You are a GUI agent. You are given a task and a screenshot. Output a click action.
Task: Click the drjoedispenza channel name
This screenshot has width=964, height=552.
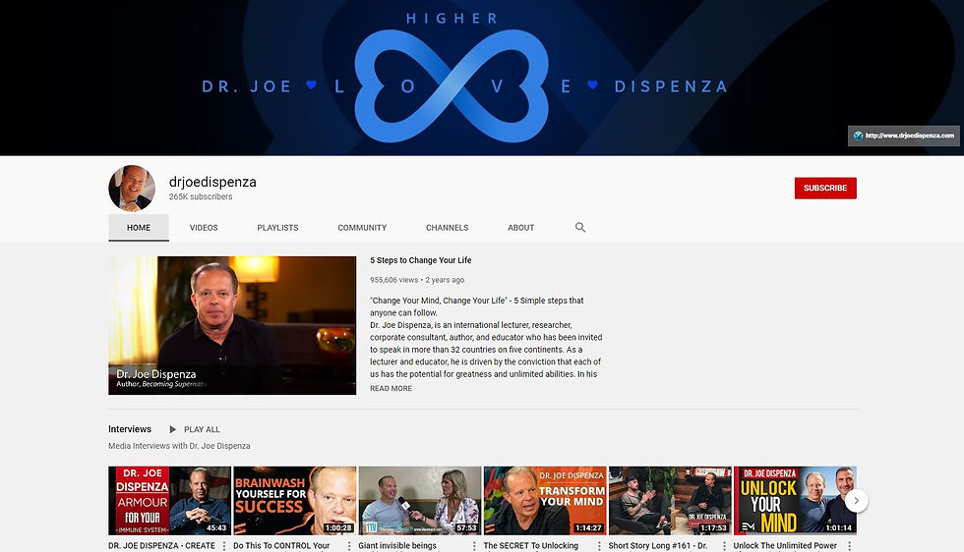pos(212,182)
